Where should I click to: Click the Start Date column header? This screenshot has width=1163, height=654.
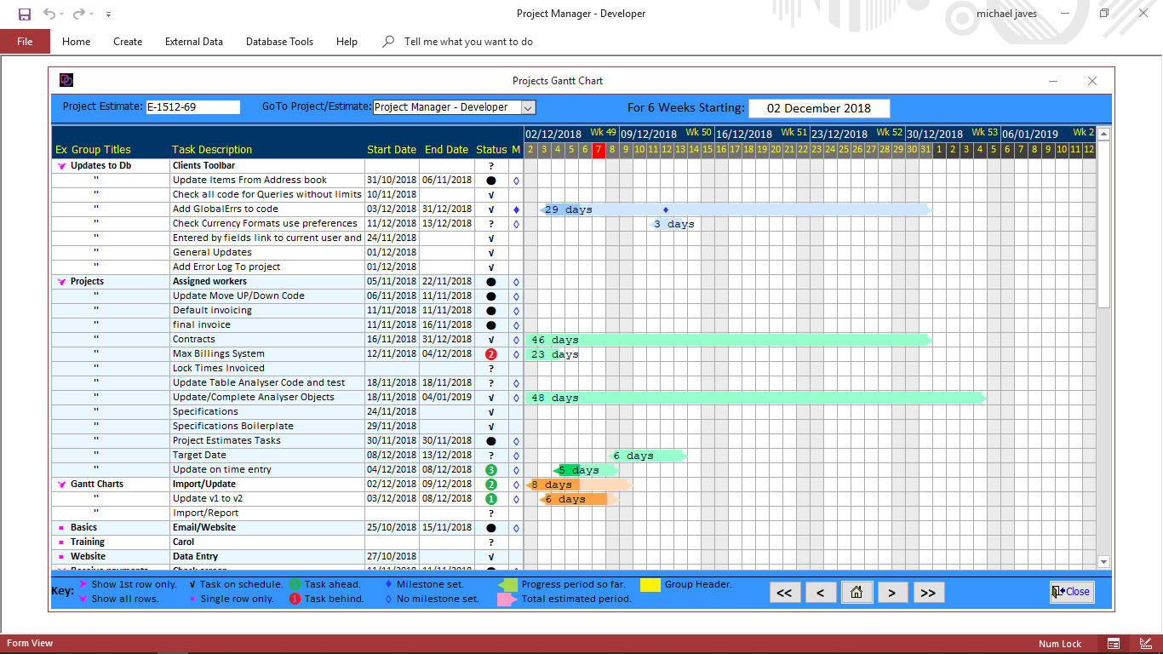point(392,150)
